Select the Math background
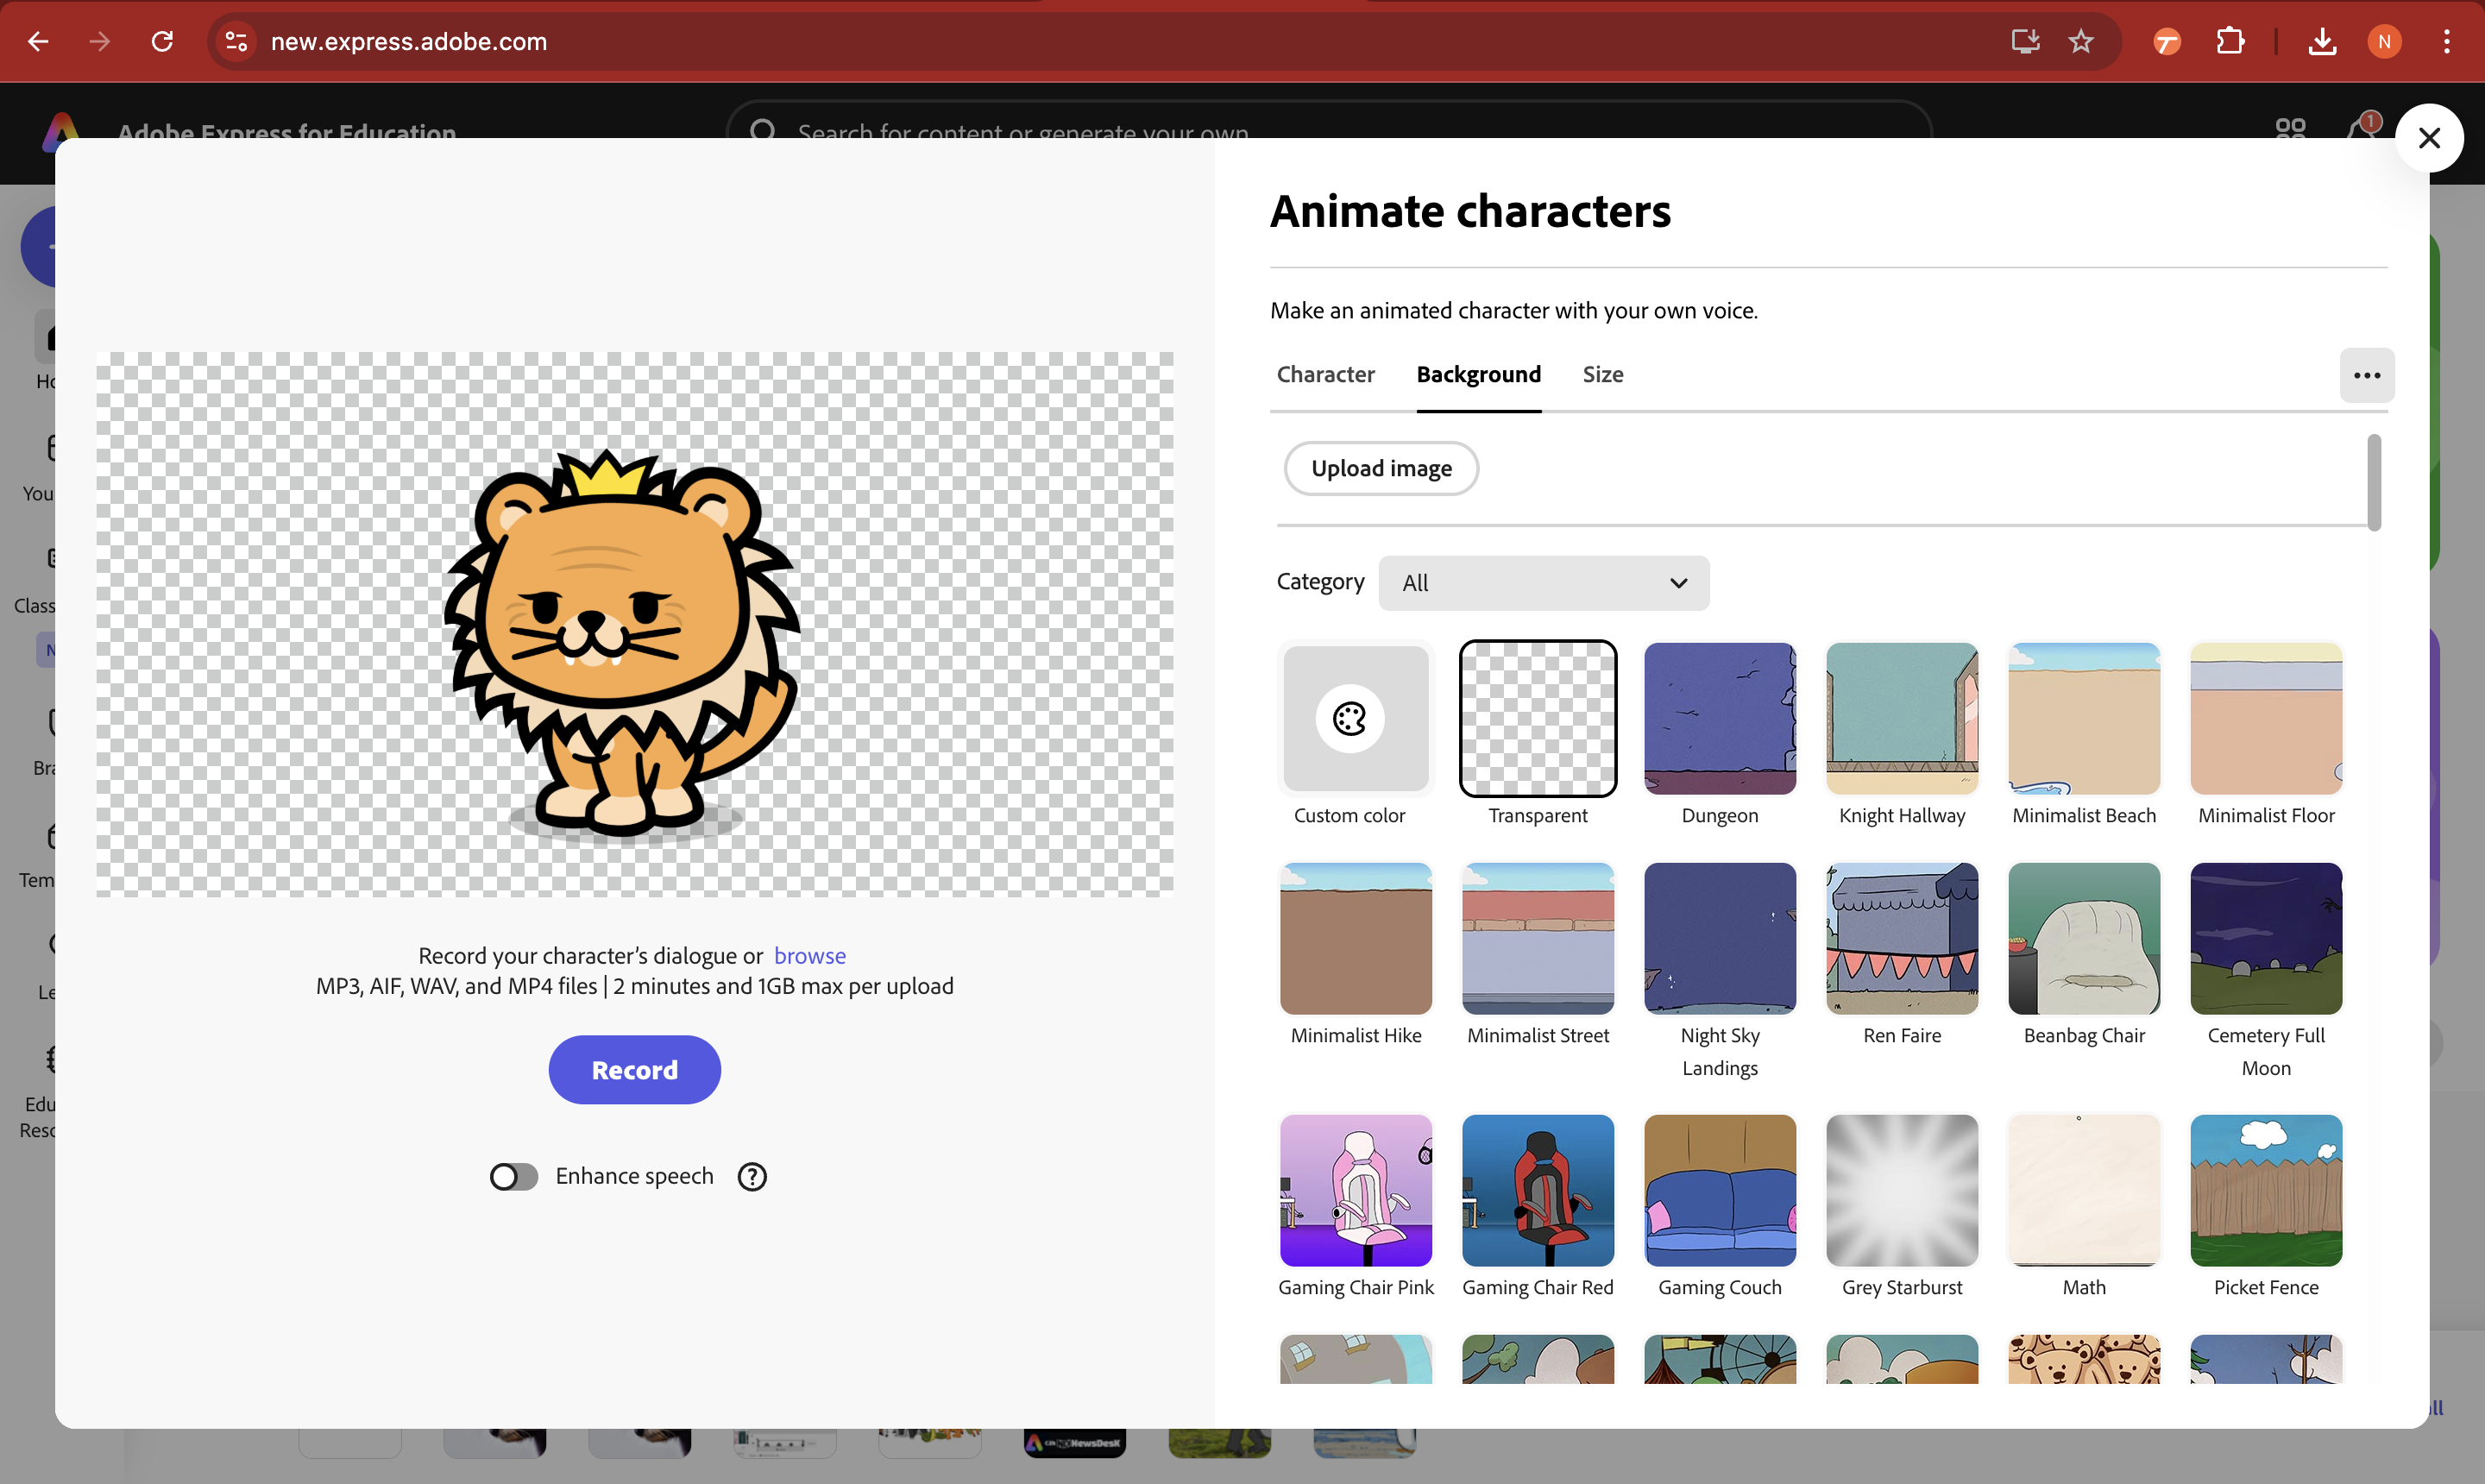This screenshot has height=1484, width=2485. pos(2083,1190)
